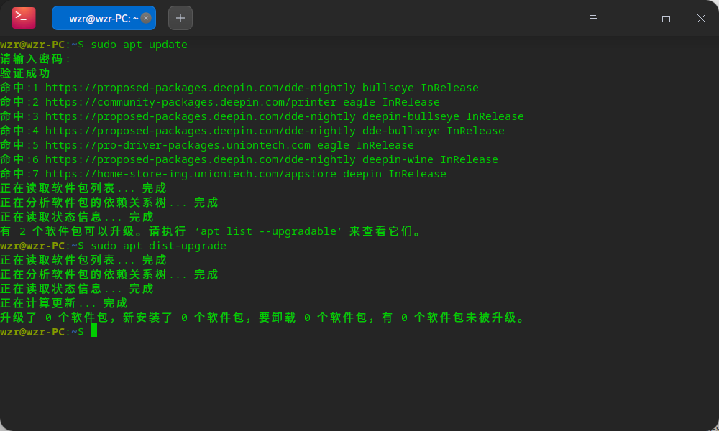This screenshot has width=719, height=431.
Task: Maximize the terminal window
Action: [x=665, y=19]
